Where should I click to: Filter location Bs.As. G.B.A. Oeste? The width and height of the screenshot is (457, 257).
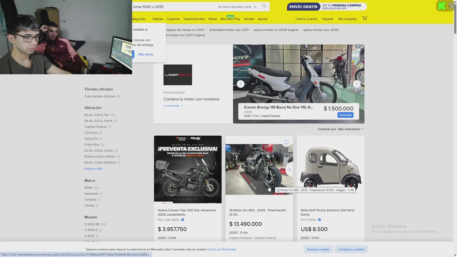pos(101,151)
